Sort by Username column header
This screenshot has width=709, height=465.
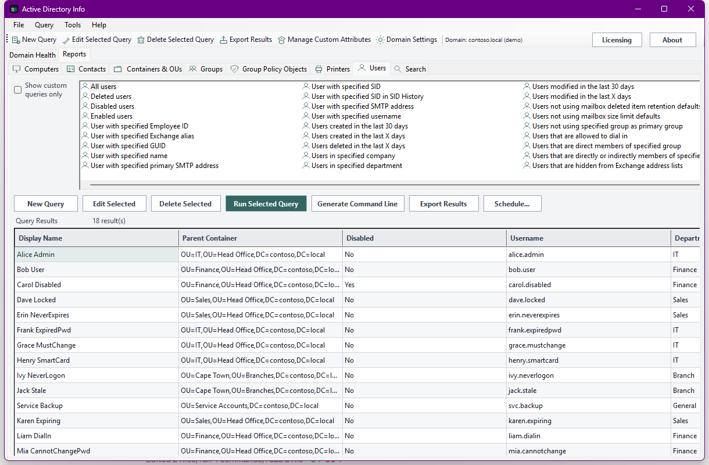pos(589,238)
